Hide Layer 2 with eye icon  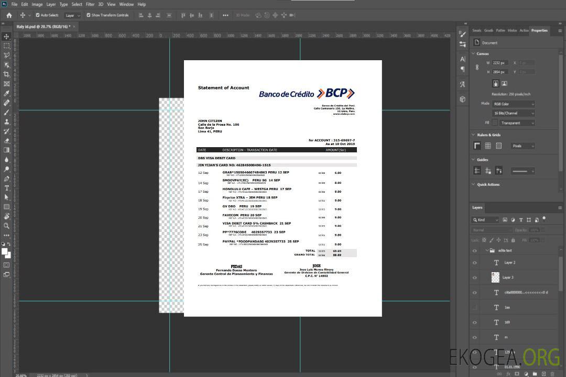coord(475,263)
